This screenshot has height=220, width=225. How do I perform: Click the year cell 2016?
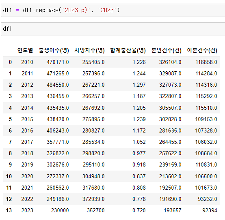click(27, 130)
